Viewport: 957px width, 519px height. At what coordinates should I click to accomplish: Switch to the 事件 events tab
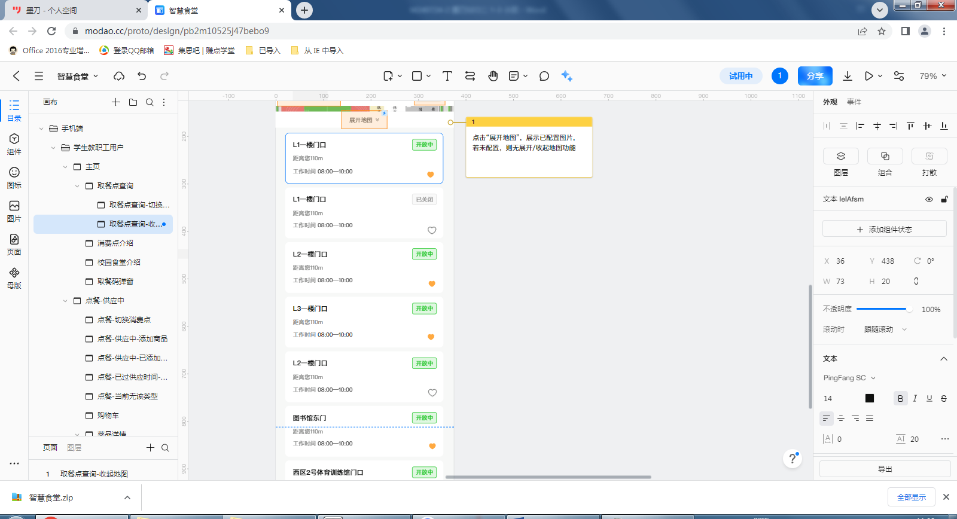[854, 102]
